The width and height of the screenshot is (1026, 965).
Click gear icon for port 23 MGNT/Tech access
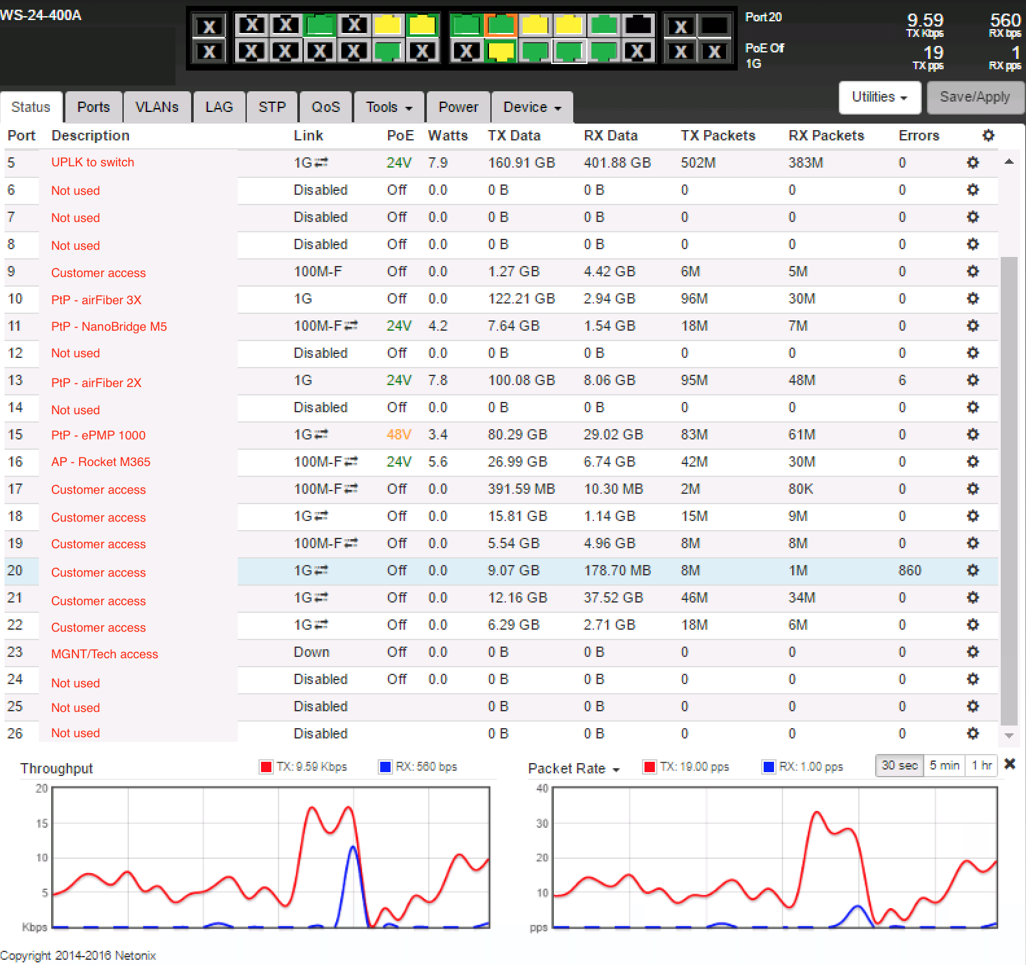point(972,652)
